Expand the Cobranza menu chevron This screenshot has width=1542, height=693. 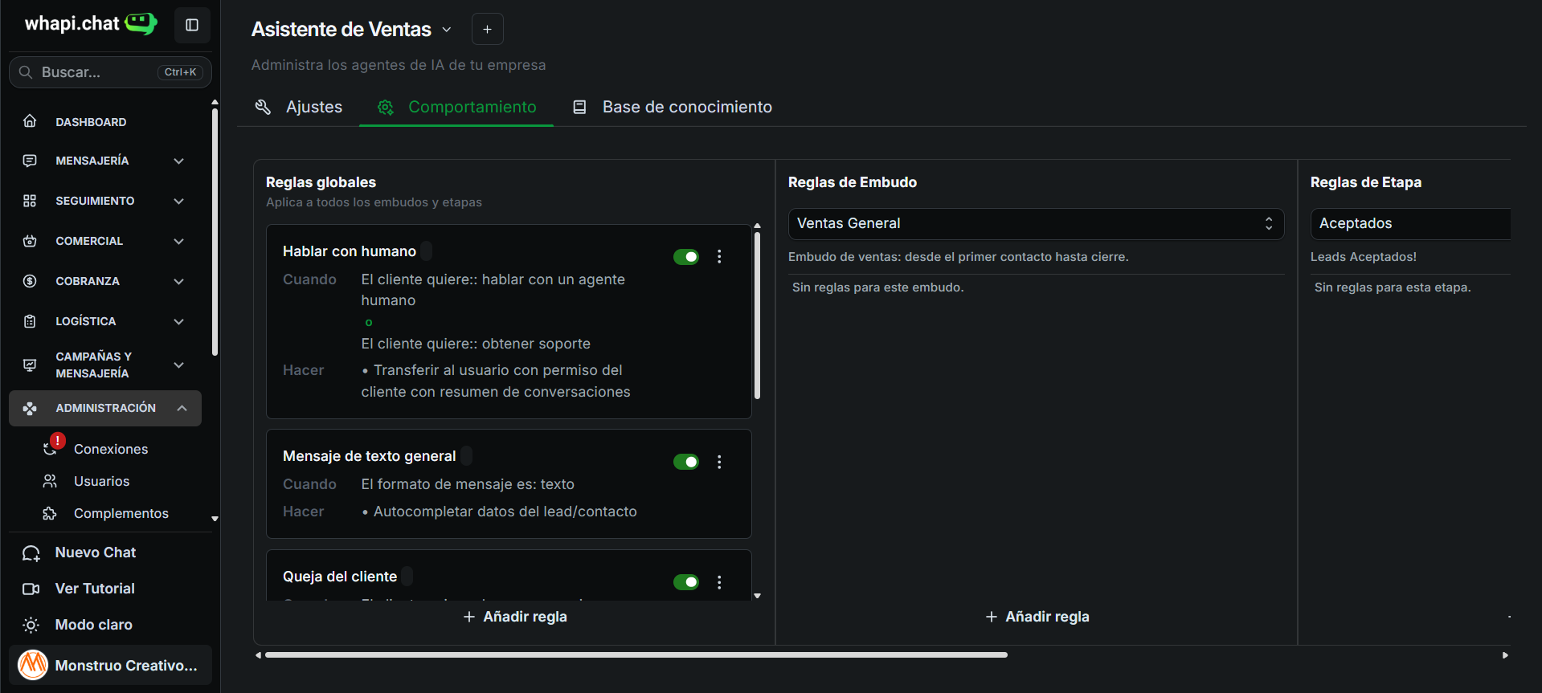click(179, 281)
